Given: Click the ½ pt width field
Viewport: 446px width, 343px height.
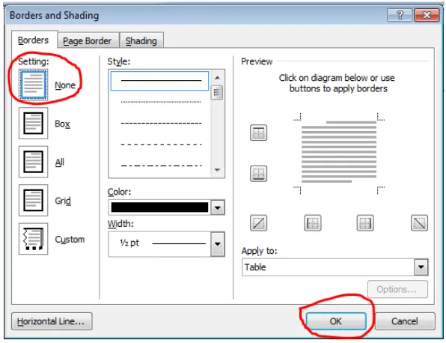Looking at the screenshot, I should tap(159, 244).
